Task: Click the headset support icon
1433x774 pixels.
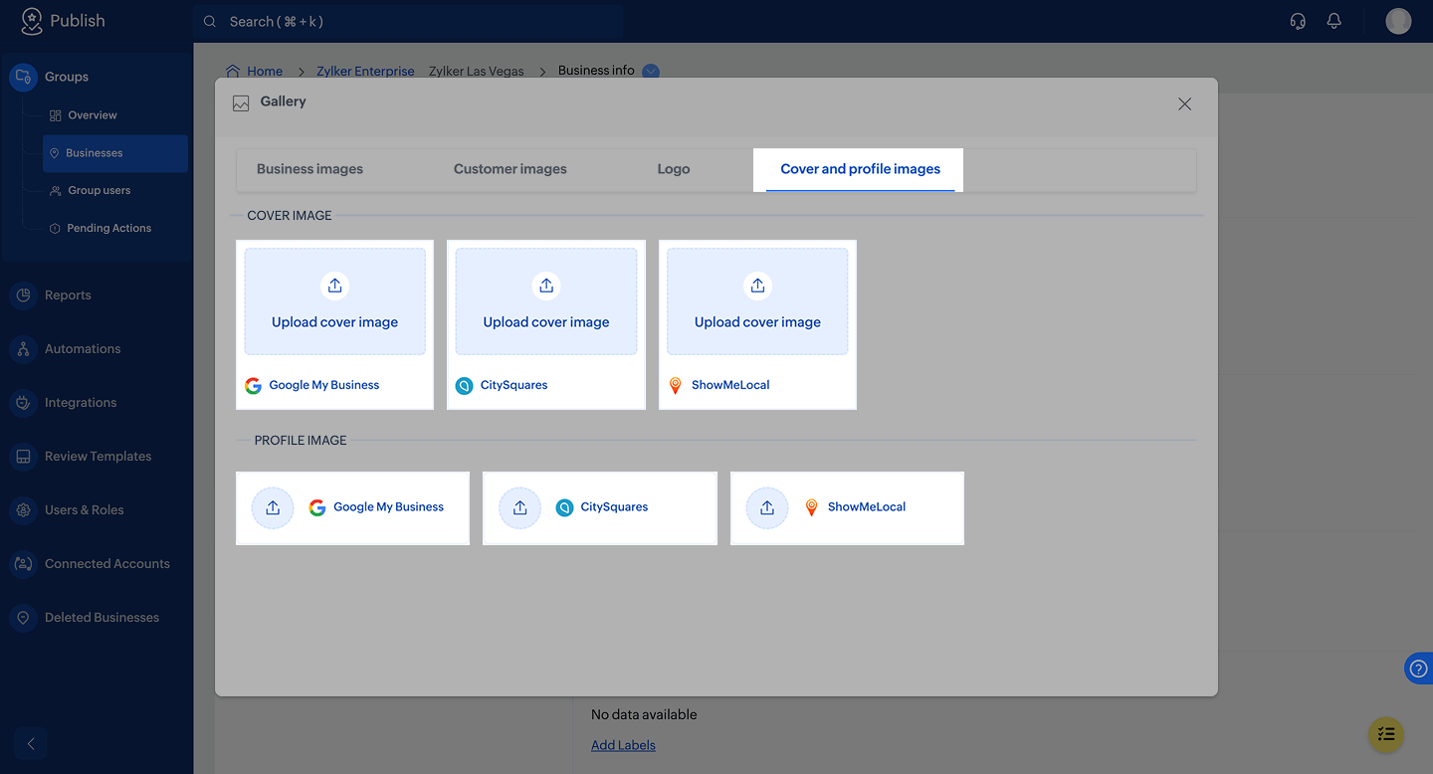Action: [x=1298, y=21]
